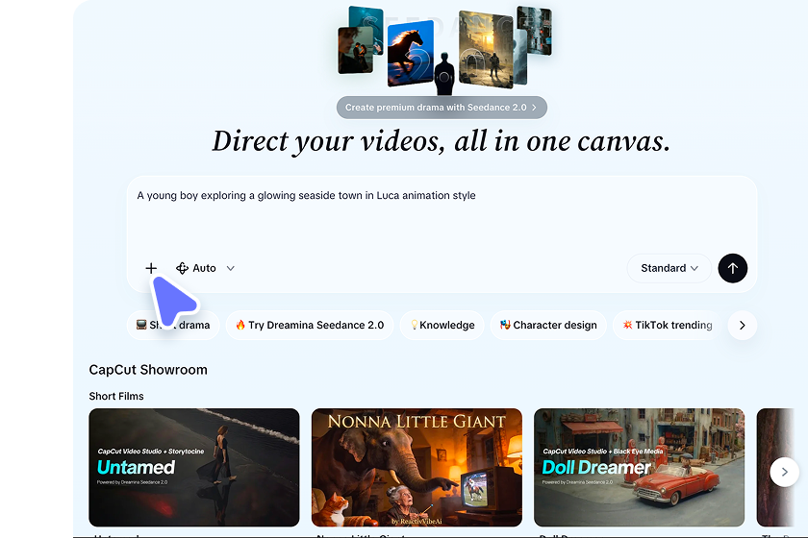Select the Character design chip
The image size is (808, 538).
click(x=548, y=325)
